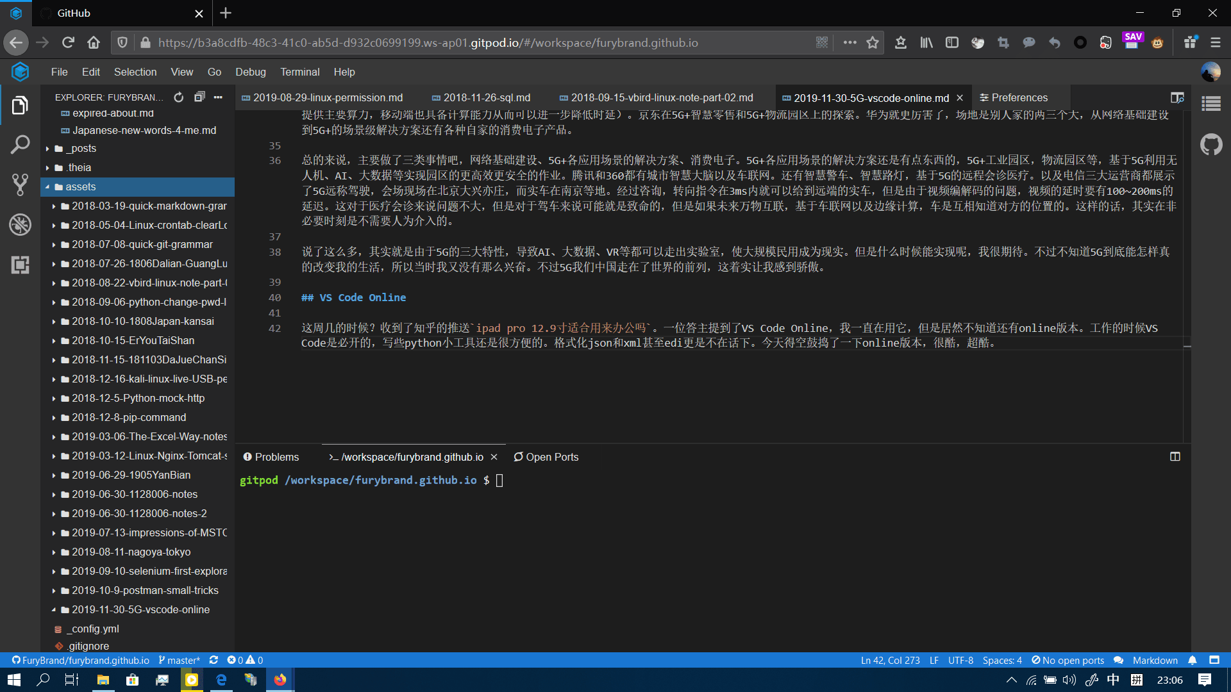Refresh the Explorer file tree
This screenshot has width=1231, height=692.
[x=179, y=97]
